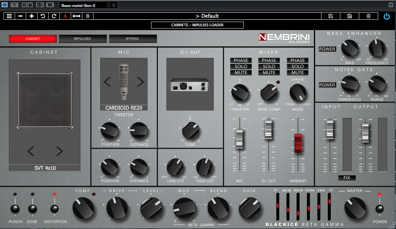
Task: Click the MASTER volume knob
Action: [x=355, y=208]
